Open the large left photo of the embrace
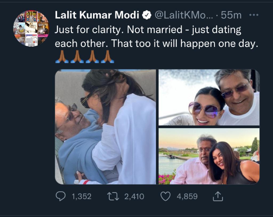 pos(105,127)
